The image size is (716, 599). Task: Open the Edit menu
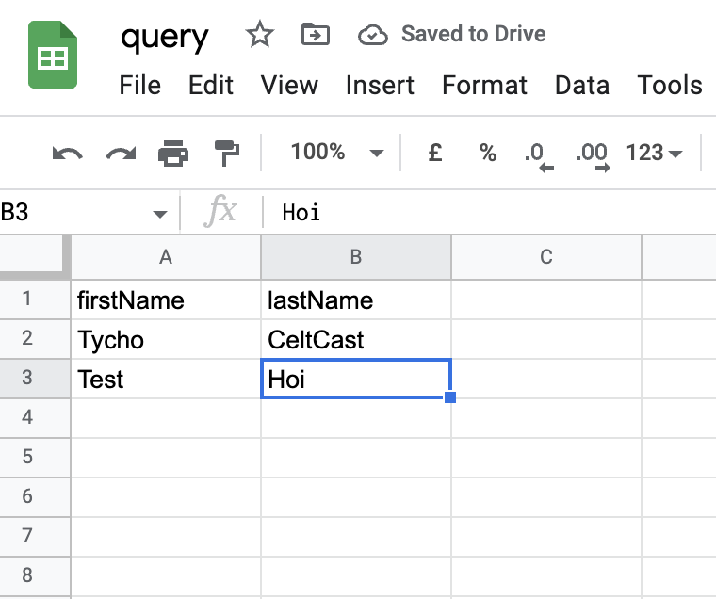pyautogui.click(x=211, y=86)
